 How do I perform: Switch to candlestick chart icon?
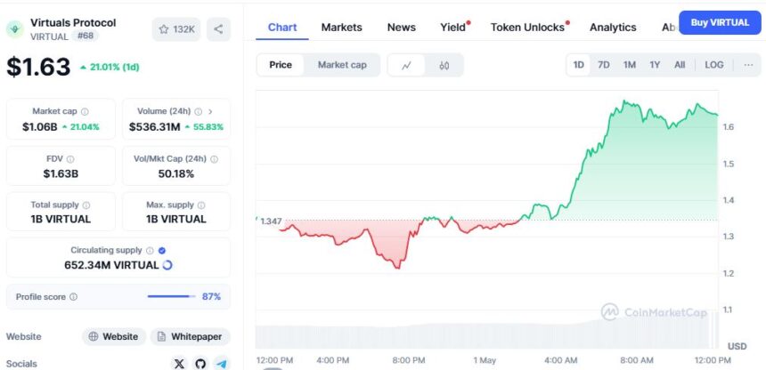coord(444,66)
